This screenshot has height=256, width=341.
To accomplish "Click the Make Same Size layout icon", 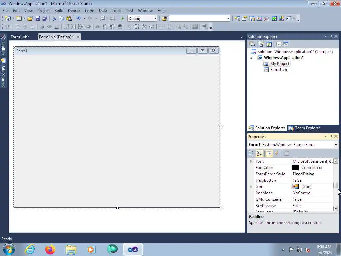I will pos(81,27).
